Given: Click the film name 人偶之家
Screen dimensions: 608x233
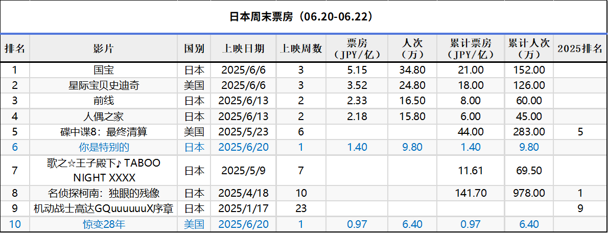Looking at the screenshot, I should click(x=104, y=116).
